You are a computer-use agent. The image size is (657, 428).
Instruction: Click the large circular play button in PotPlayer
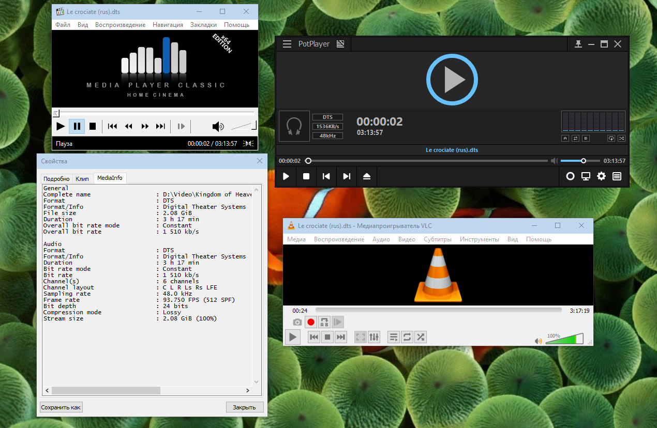pos(452,80)
